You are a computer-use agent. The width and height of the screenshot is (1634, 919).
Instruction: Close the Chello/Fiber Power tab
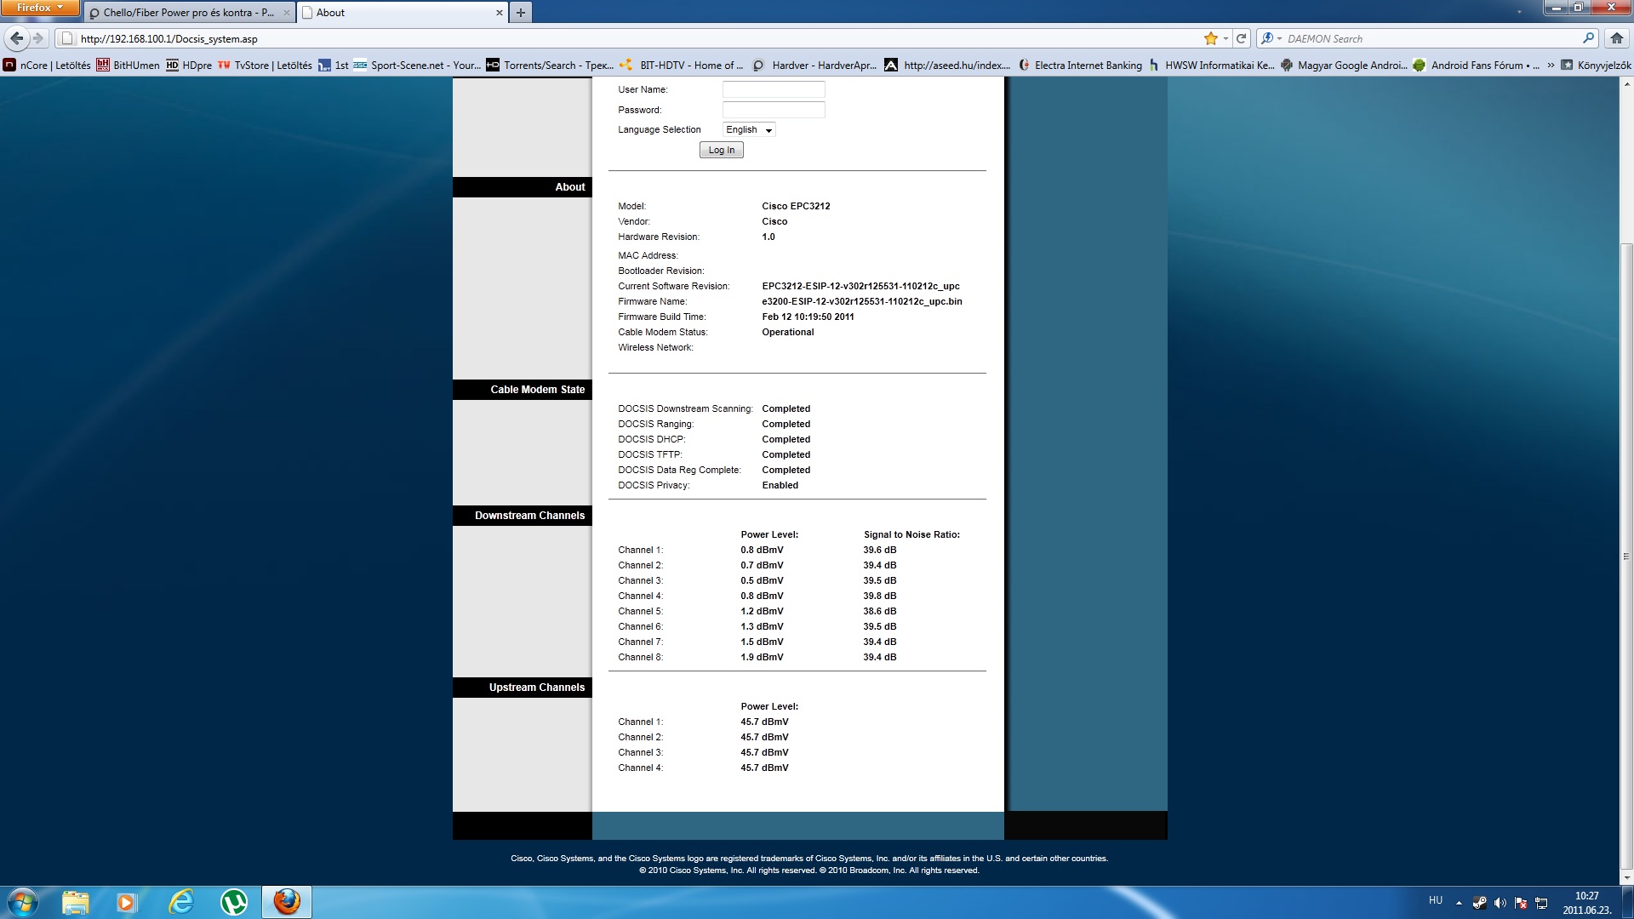tap(287, 13)
